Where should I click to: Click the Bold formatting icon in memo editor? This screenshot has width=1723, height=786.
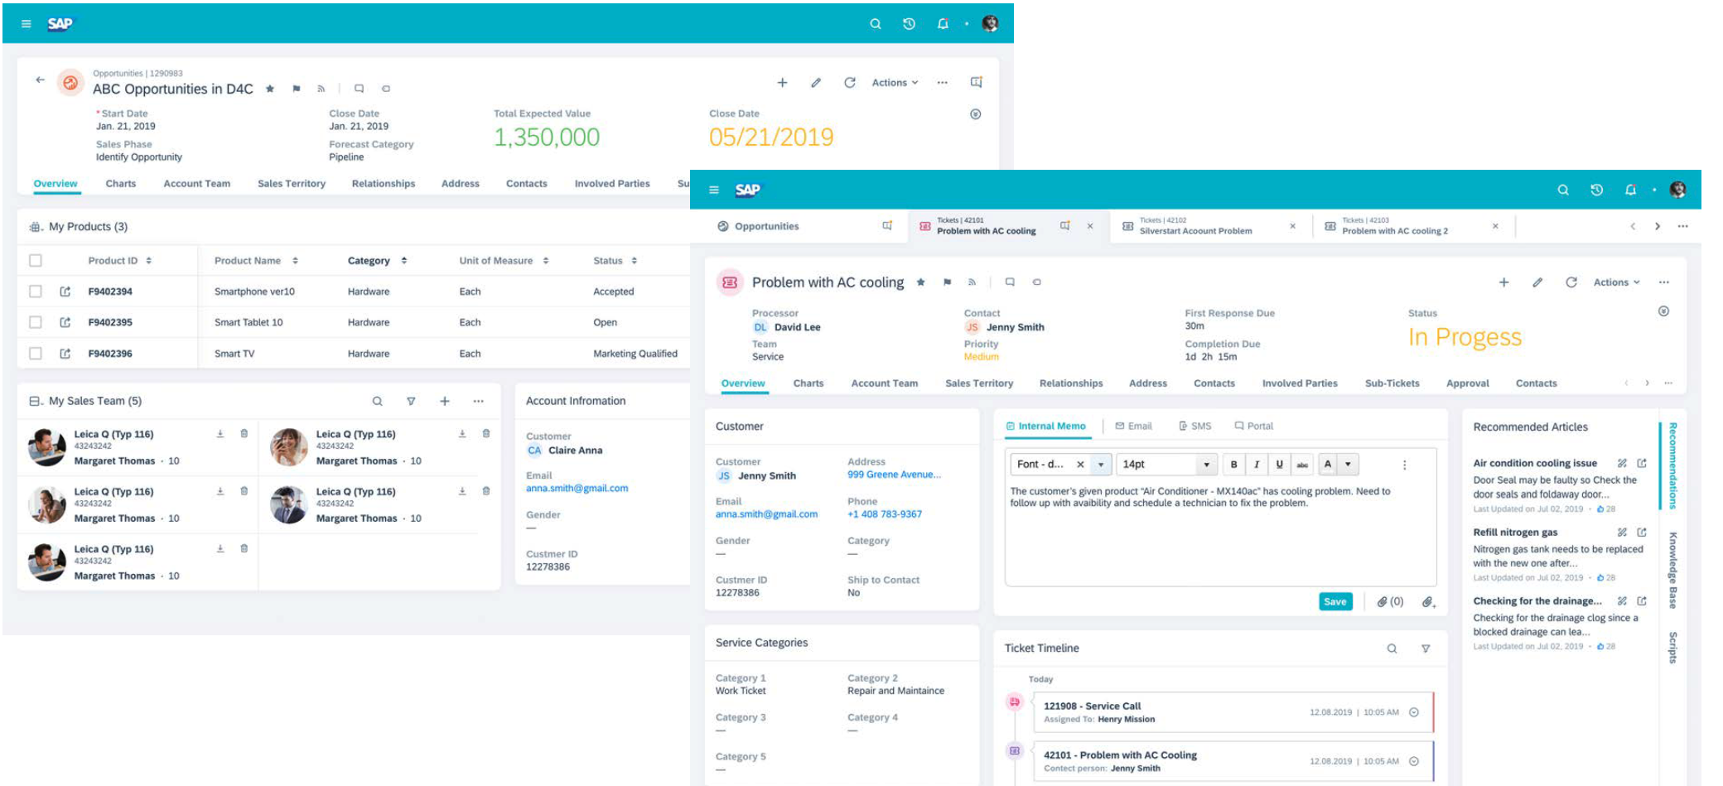pyautogui.click(x=1233, y=465)
